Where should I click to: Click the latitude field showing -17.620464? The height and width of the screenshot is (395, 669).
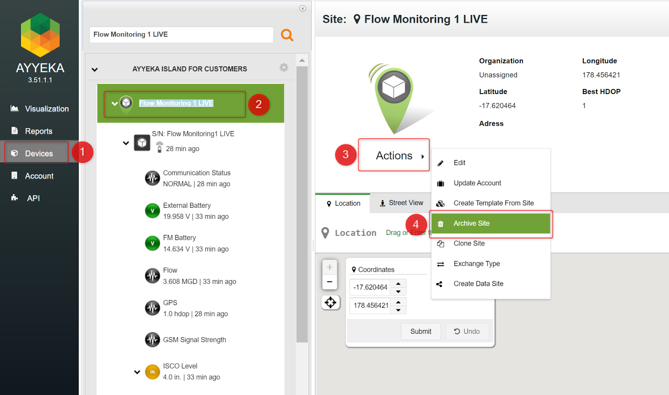tap(370, 287)
